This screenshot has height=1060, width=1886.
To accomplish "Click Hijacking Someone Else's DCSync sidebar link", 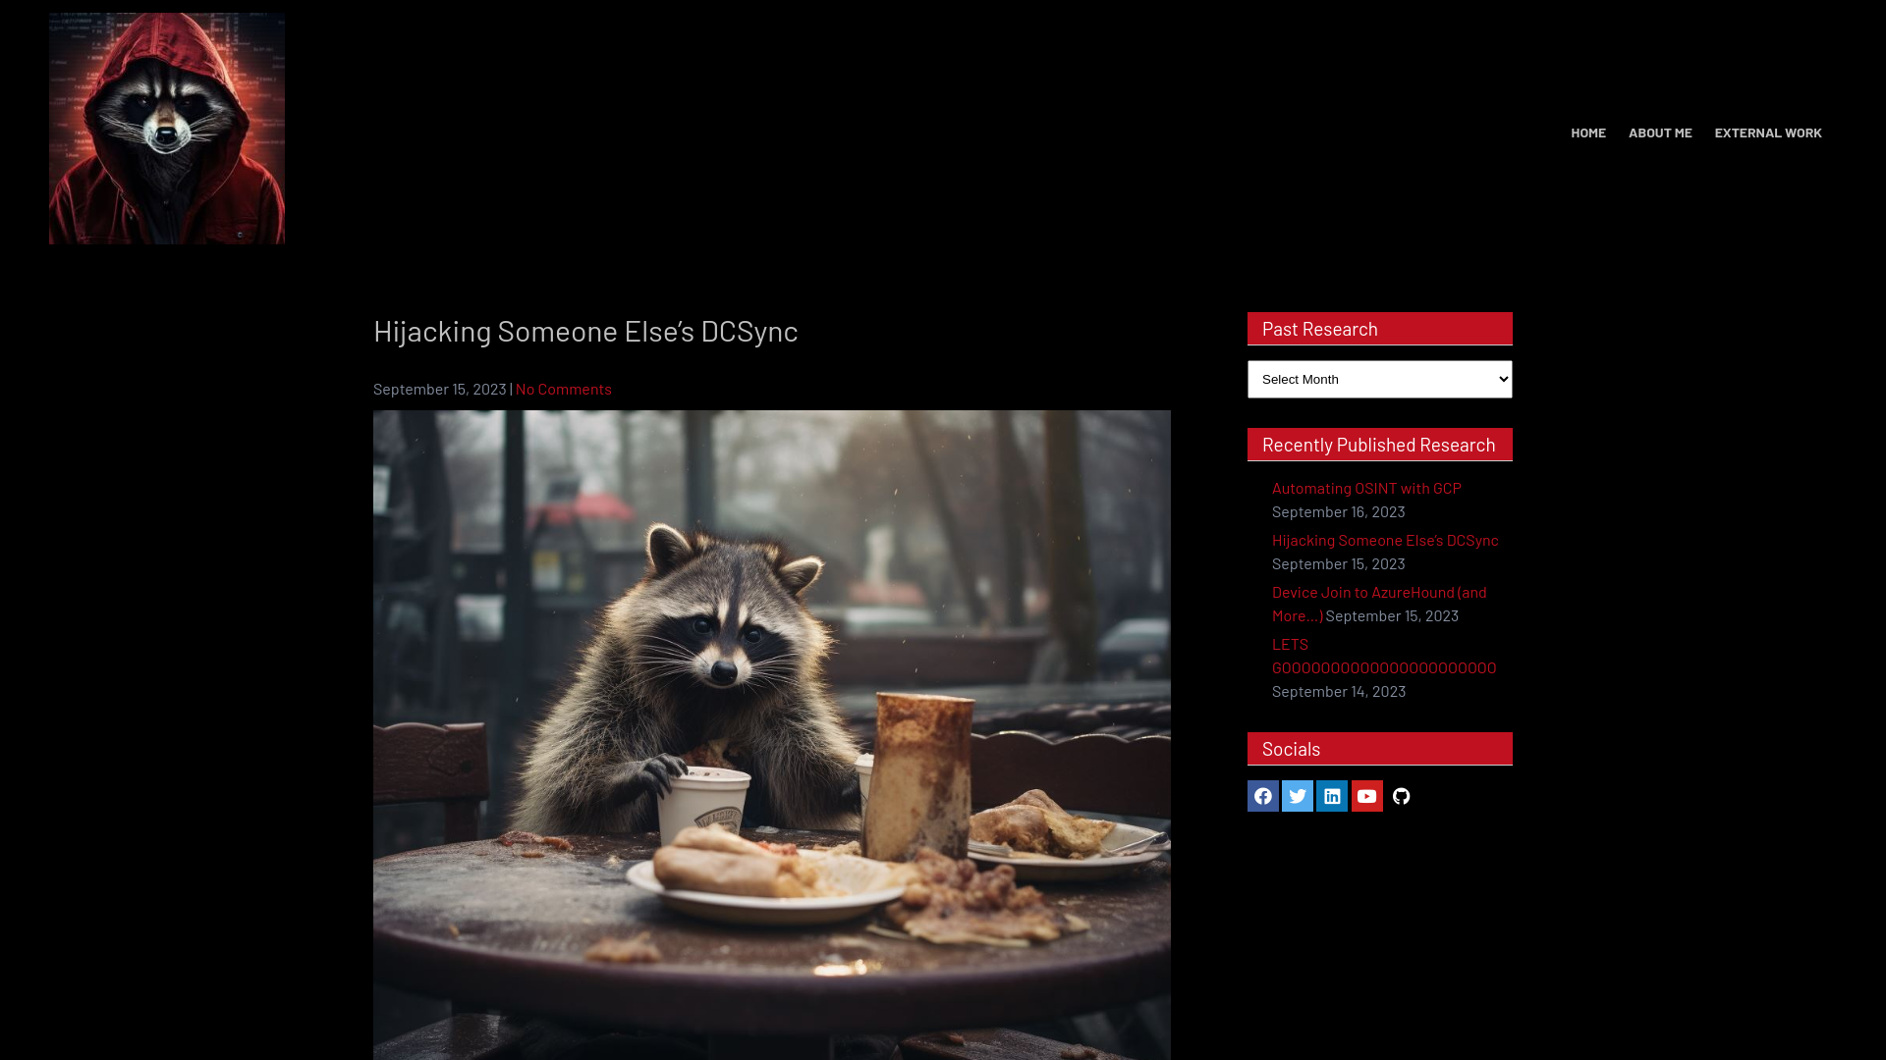I will pyautogui.click(x=1385, y=539).
